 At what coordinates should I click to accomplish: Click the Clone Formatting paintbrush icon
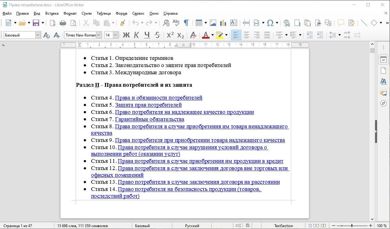pyautogui.click(x=123, y=23)
